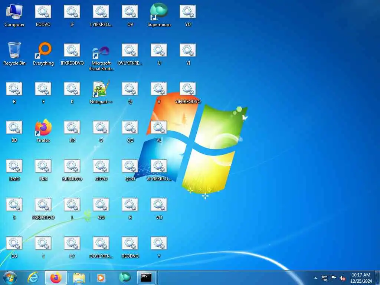Select the file icon labeled R
The height and width of the screenshot is (285, 380).
pyautogui.click(x=130, y=209)
